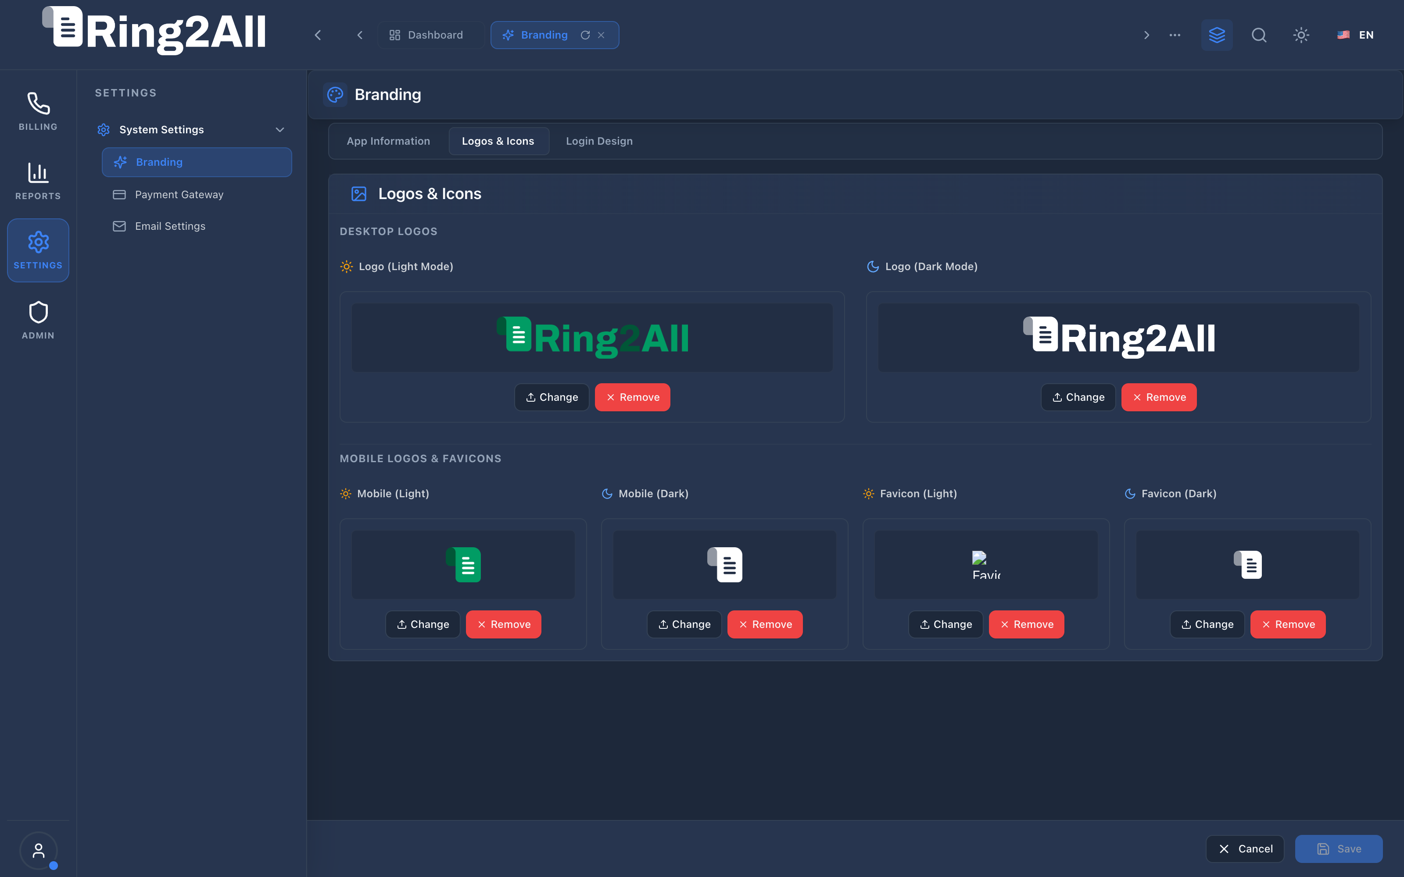Click the layers icon in top bar
This screenshot has height=877, width=1404.
coord(1217,35)
